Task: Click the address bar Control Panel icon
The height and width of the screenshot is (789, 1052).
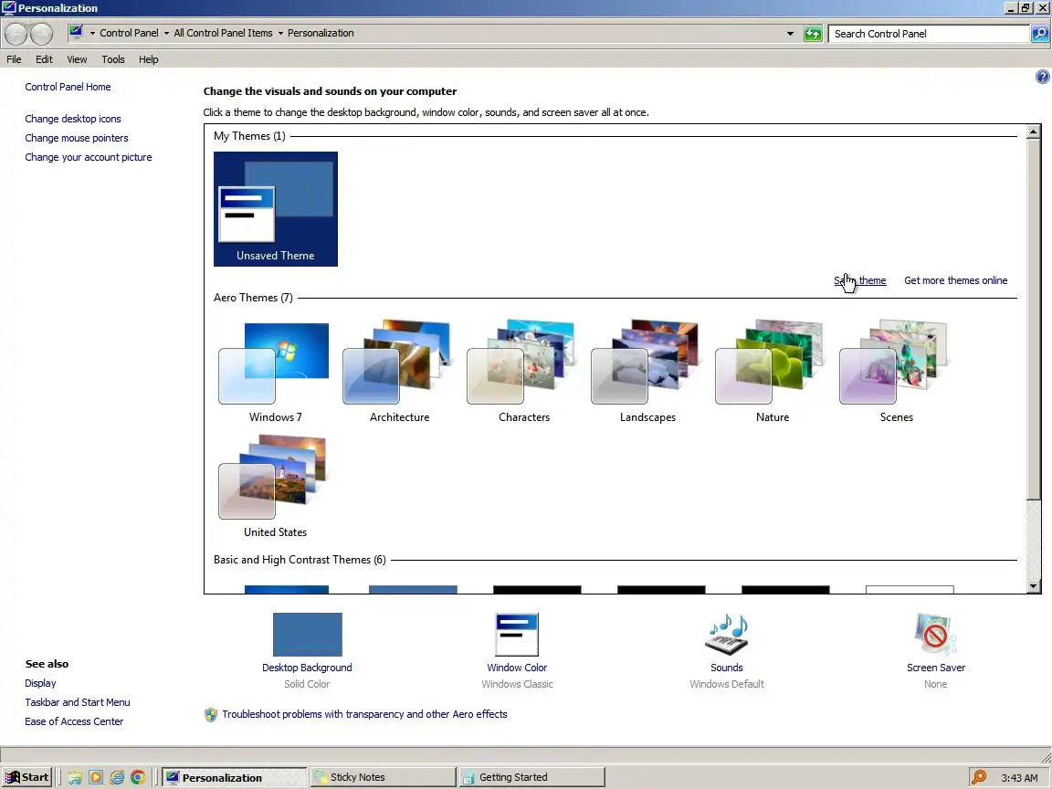Action: click(76, 32)
